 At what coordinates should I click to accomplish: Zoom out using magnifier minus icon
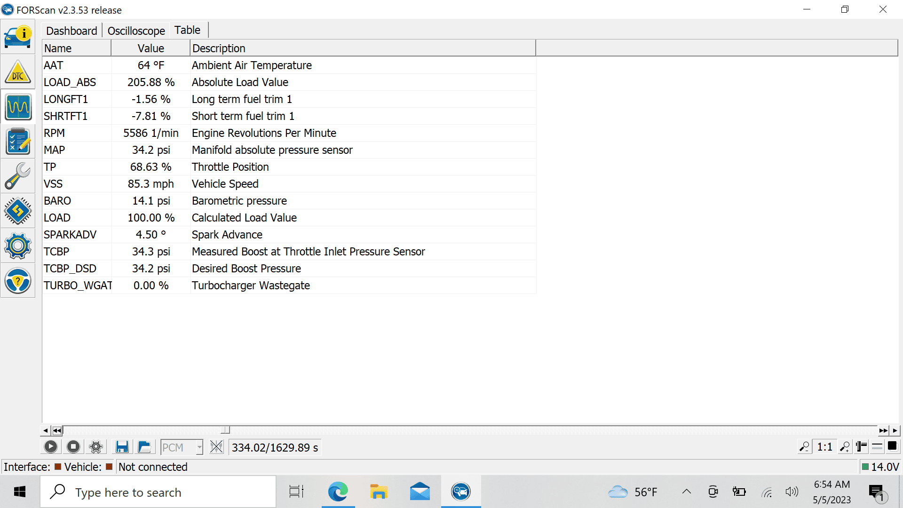[x=805, y=447]
